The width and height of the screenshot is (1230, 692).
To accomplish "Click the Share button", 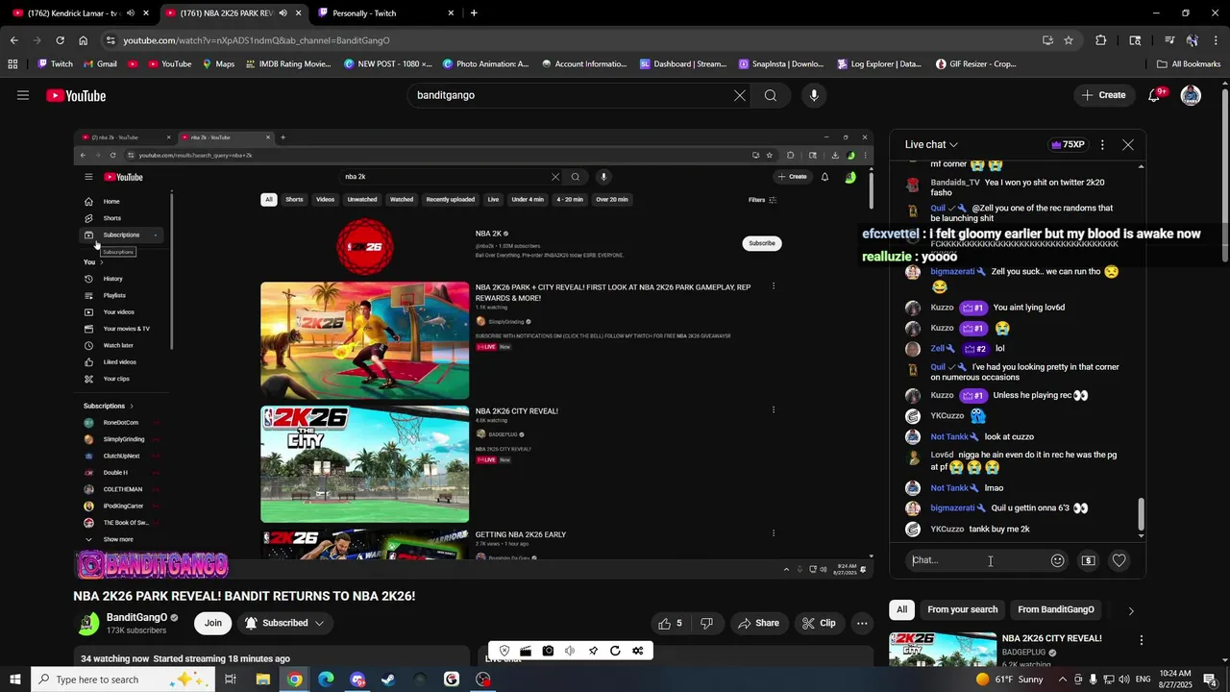I will 758,623.
